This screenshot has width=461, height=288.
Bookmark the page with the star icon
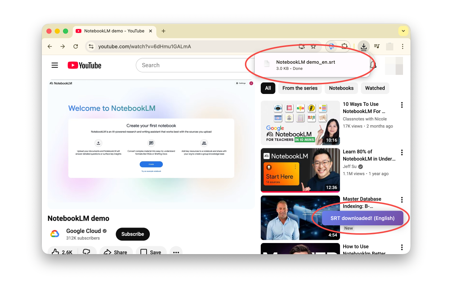click(x=313, y=46)
